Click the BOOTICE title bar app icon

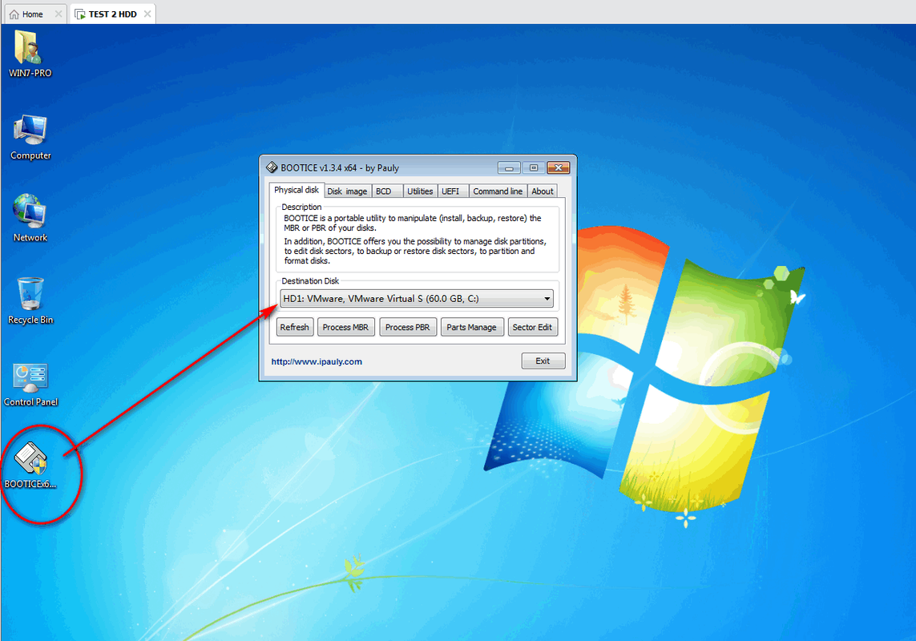point(272,167)
